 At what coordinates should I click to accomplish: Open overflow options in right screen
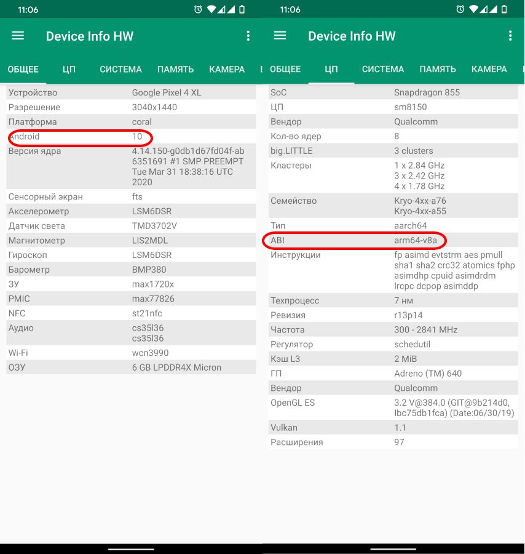(x=510, y=35)
